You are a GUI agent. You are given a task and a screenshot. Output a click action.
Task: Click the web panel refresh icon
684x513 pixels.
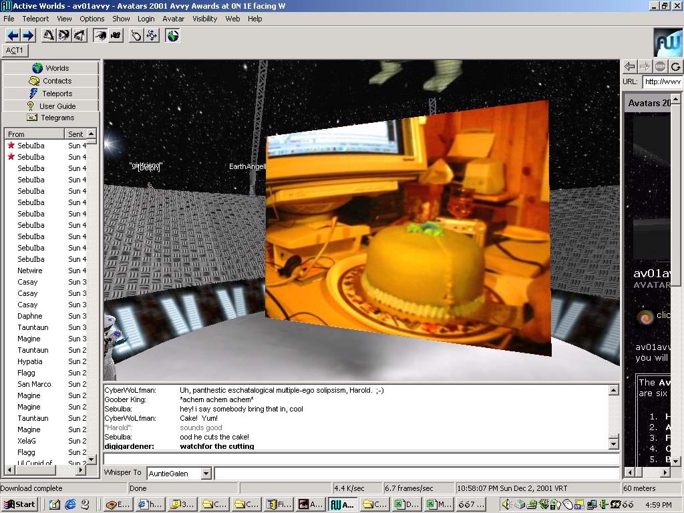pyautogui.click(x=675, y=66)
